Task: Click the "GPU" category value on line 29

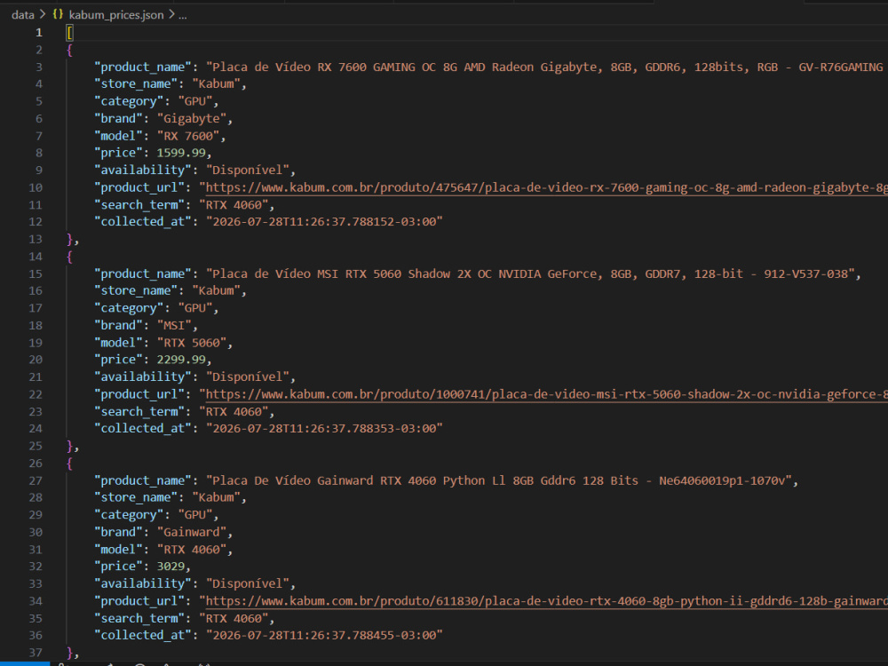Action: (194, 515)
